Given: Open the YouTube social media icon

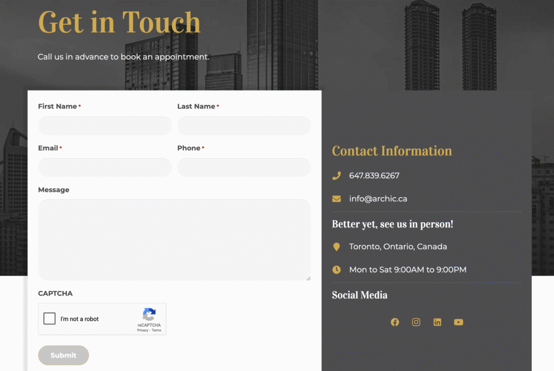Looking at the screenshot, I should click(x=458, y=322).
